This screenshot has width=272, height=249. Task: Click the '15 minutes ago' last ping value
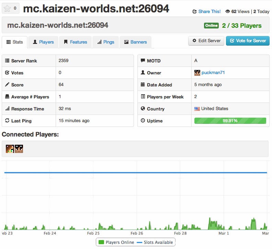74,121
